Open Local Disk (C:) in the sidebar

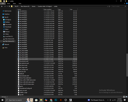9,36
